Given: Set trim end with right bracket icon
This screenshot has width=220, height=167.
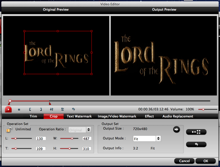Looking at the screenshot, I should point(41,110).
